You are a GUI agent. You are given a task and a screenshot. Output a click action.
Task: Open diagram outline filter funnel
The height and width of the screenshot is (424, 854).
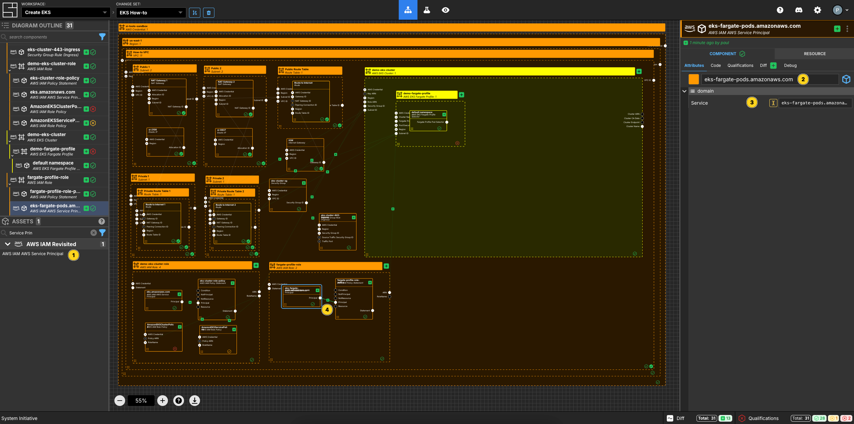pyautogui.click(x=102, y=37)
